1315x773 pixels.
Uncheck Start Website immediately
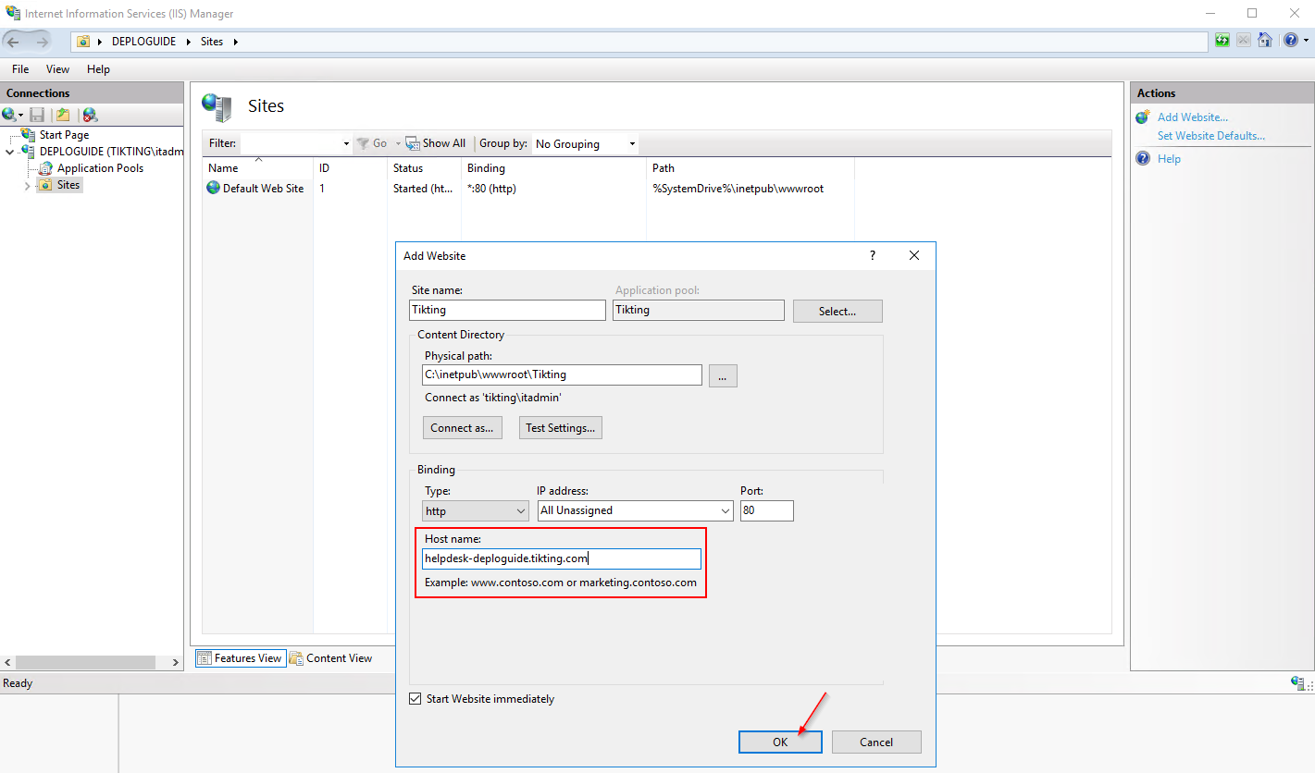click(415, 699)
